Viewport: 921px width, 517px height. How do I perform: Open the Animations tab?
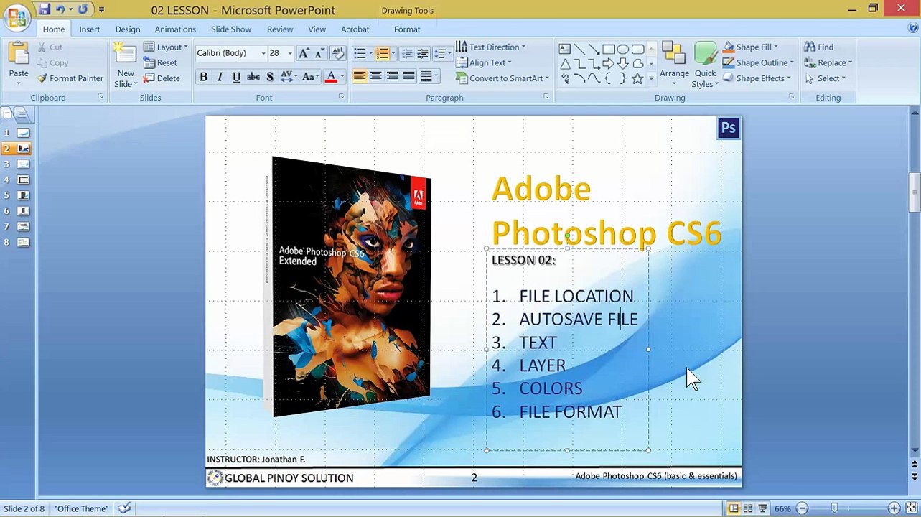click(x=175, y=29)
